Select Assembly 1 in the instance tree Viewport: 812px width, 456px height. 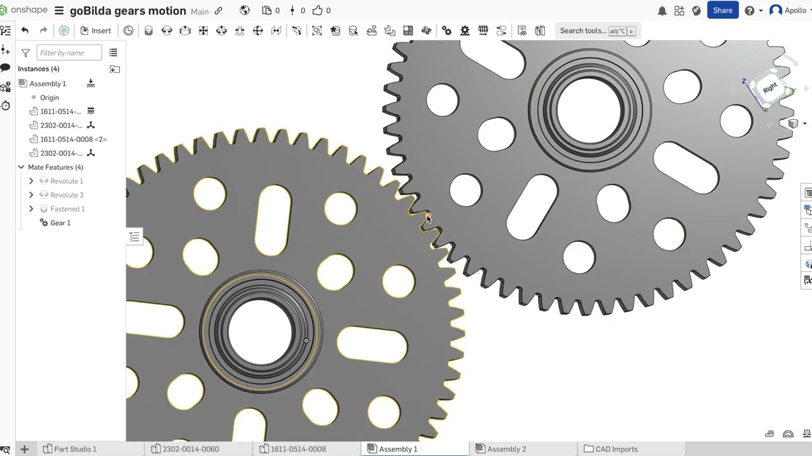click(48, 84)
